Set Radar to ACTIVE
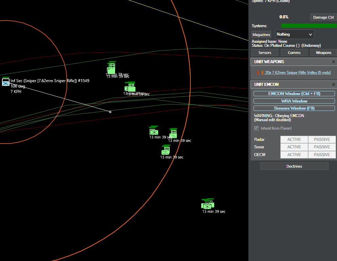This screenshot has width=337, height=261. (x=294, y=139)
